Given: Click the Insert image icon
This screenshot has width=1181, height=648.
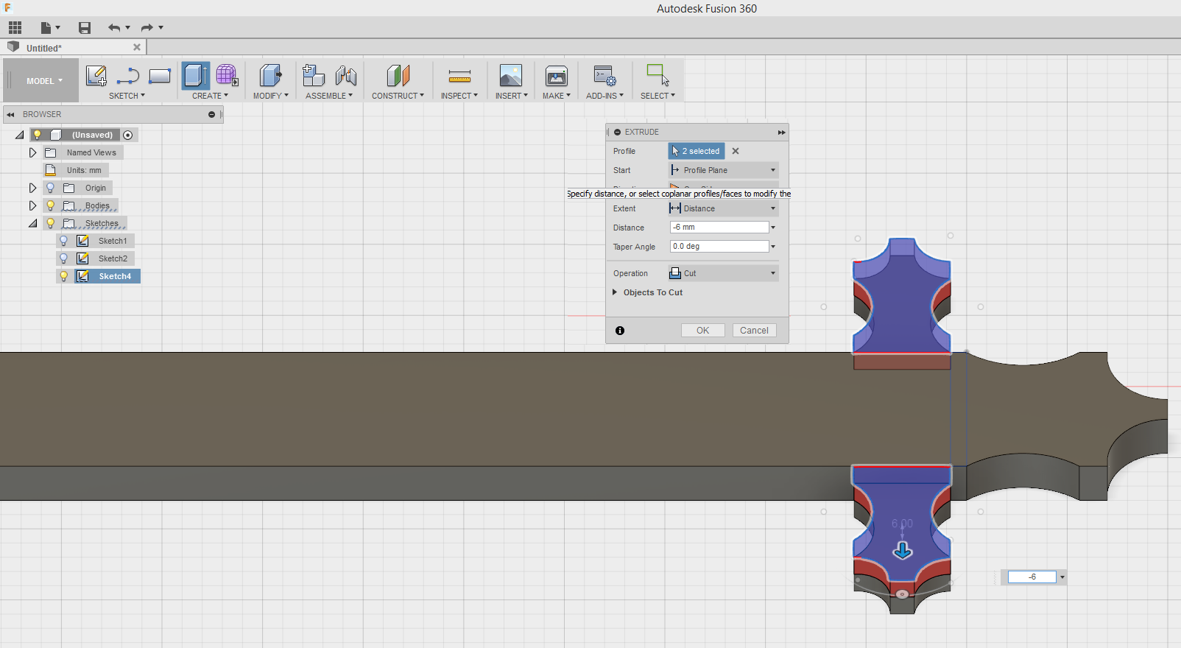Looking at the screenshot, I should tap(510, 76).
